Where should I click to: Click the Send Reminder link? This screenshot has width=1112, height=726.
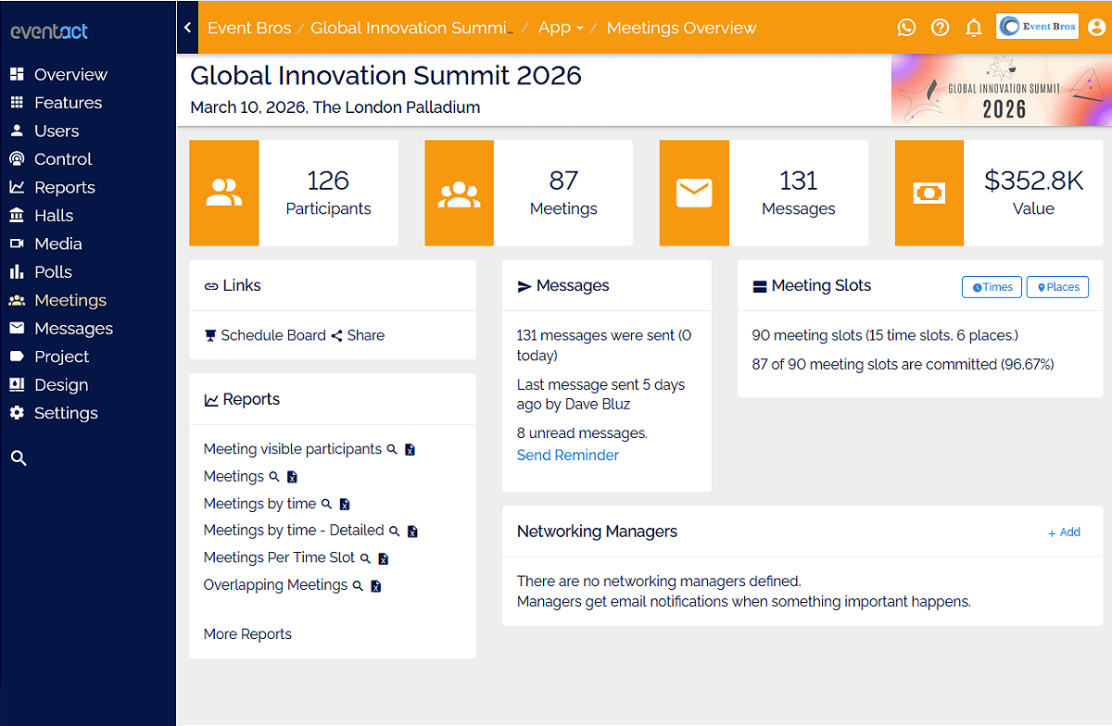click(567, 455)
